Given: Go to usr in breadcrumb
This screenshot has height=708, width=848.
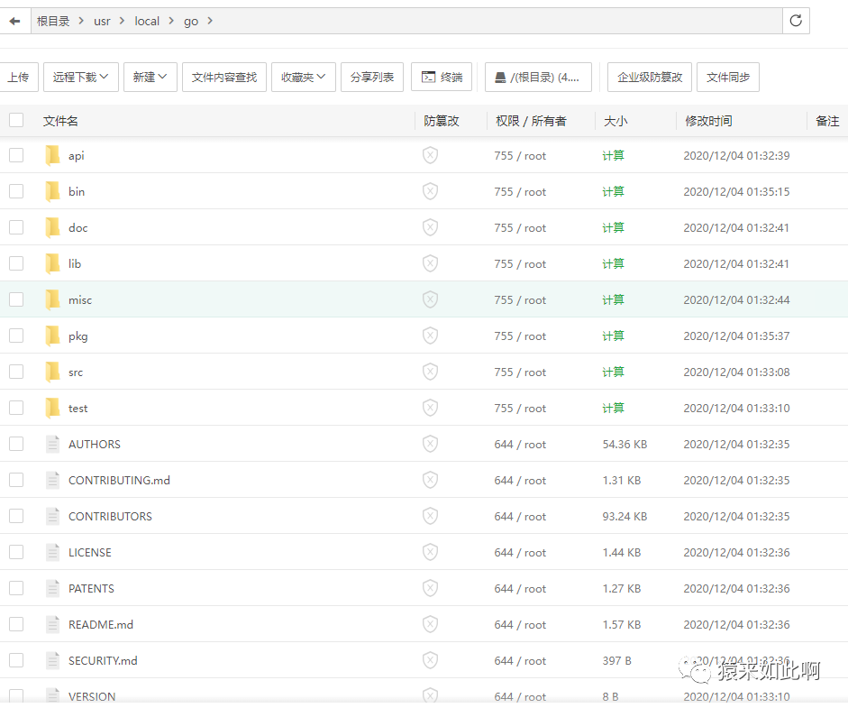Looking at the screenshot, I should pos(102,21).
